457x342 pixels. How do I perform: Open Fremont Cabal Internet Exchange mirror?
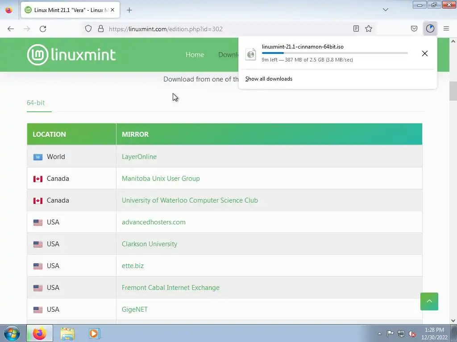(170, 287)
